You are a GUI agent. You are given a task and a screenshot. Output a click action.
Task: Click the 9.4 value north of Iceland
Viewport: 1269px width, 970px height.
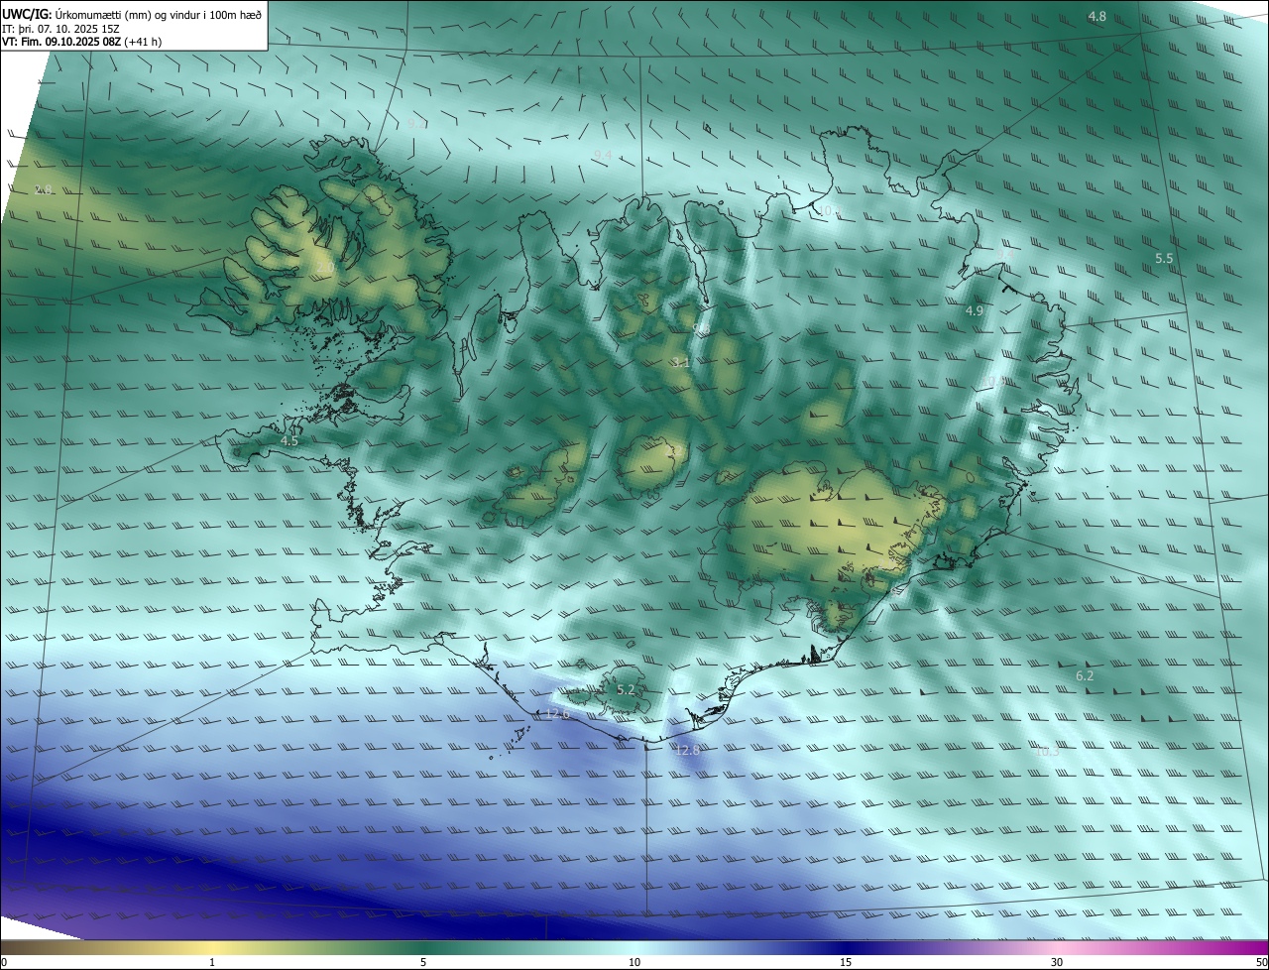click(x=603, y=155)
